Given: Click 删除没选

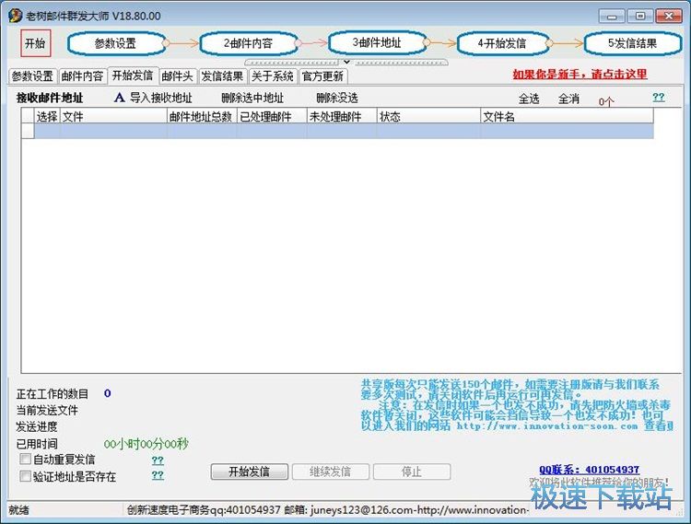Looking at the screenshot, I should tap(337, 98).
